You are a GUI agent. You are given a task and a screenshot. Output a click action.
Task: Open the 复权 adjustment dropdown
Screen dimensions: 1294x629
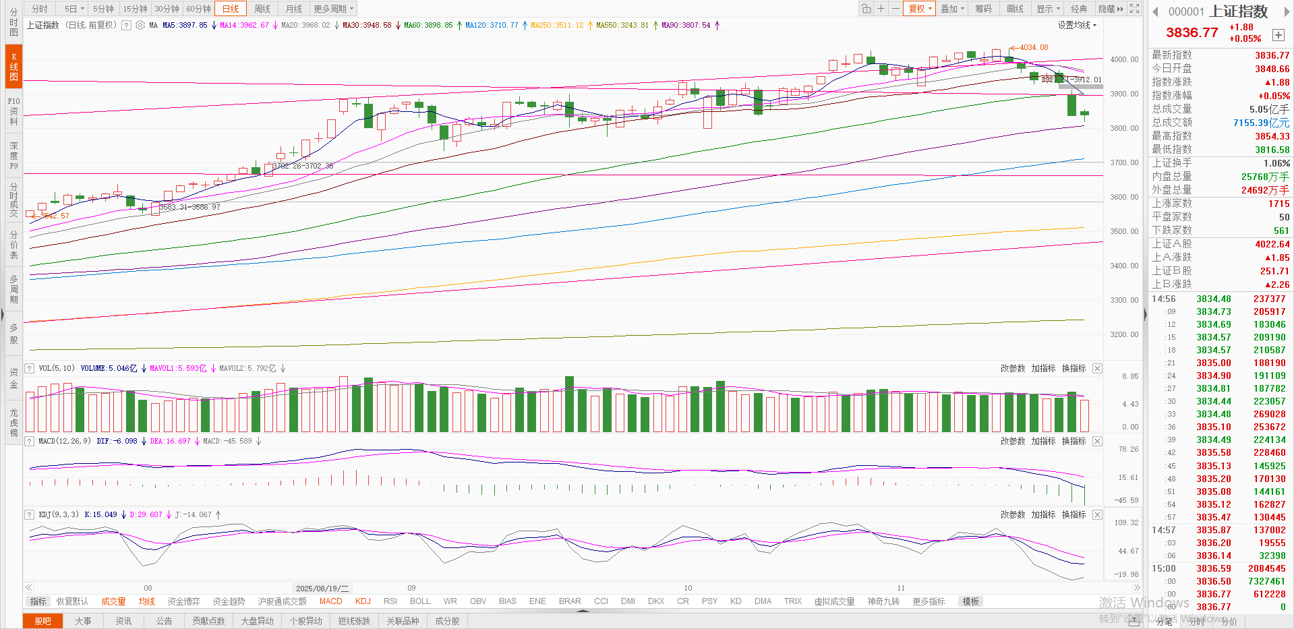point(920,9)
